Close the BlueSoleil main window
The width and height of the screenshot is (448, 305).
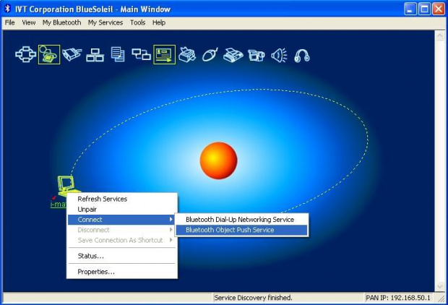[x=439, y=9]
